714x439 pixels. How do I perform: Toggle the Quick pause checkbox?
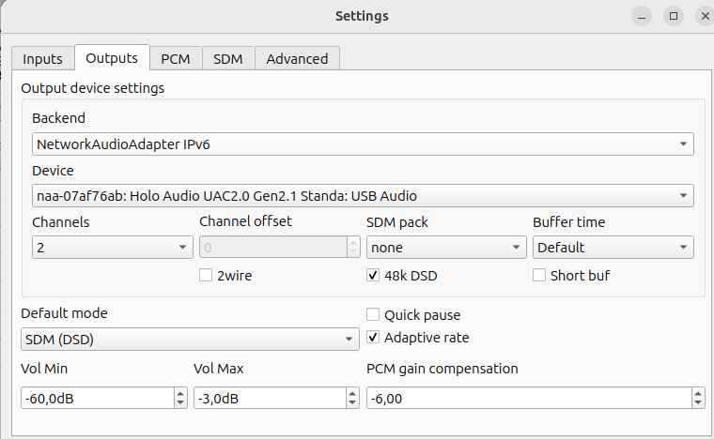tap(373, 315)
